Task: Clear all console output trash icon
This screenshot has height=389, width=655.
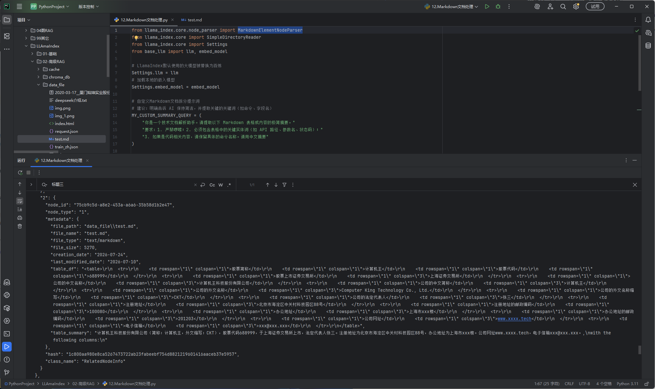Action: point(20,226)
